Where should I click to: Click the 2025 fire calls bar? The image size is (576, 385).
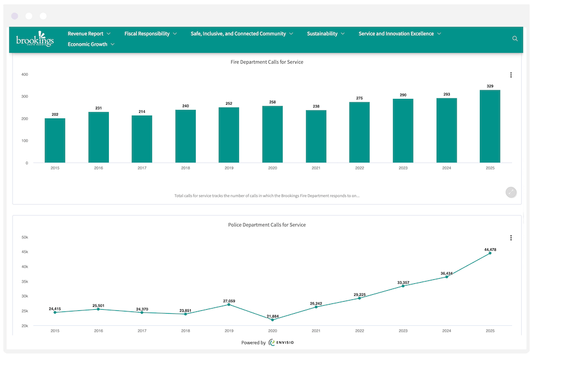(490, 126)
